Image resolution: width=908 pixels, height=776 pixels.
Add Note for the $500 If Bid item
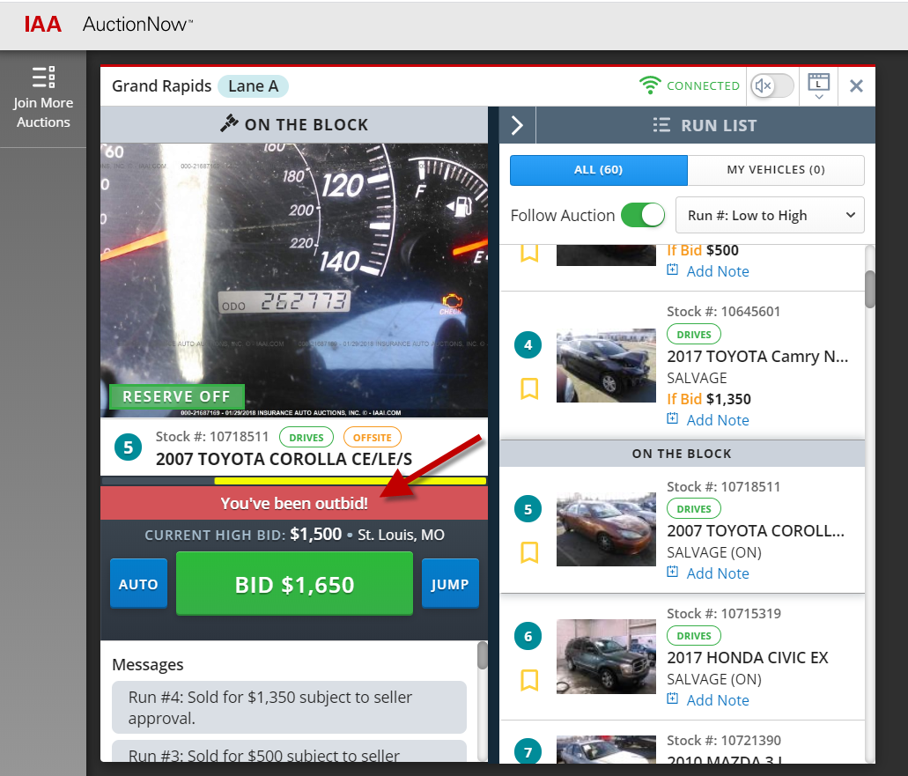tap(718, 271)
